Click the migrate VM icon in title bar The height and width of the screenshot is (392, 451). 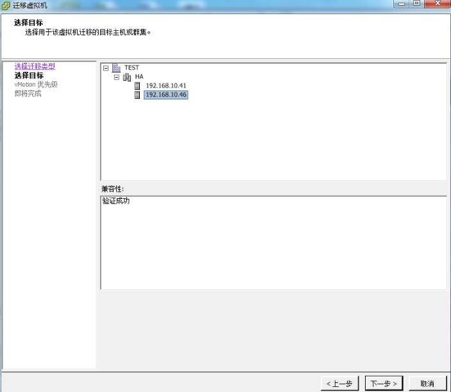click(x=6, y=6)
